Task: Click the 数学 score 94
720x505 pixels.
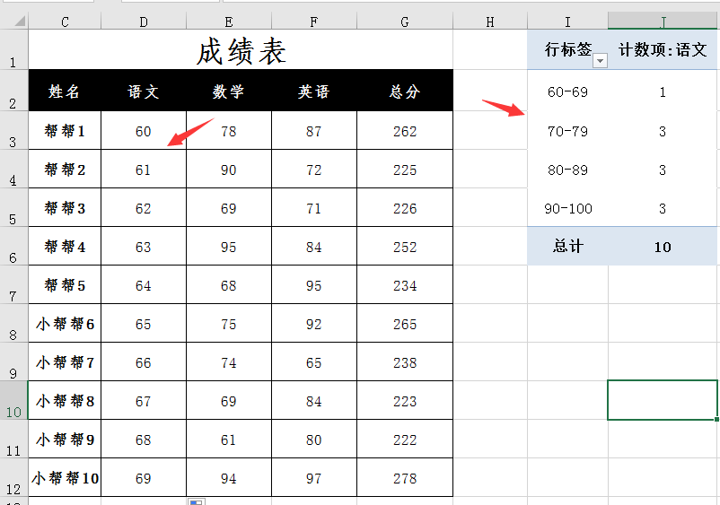Action: 229,477
